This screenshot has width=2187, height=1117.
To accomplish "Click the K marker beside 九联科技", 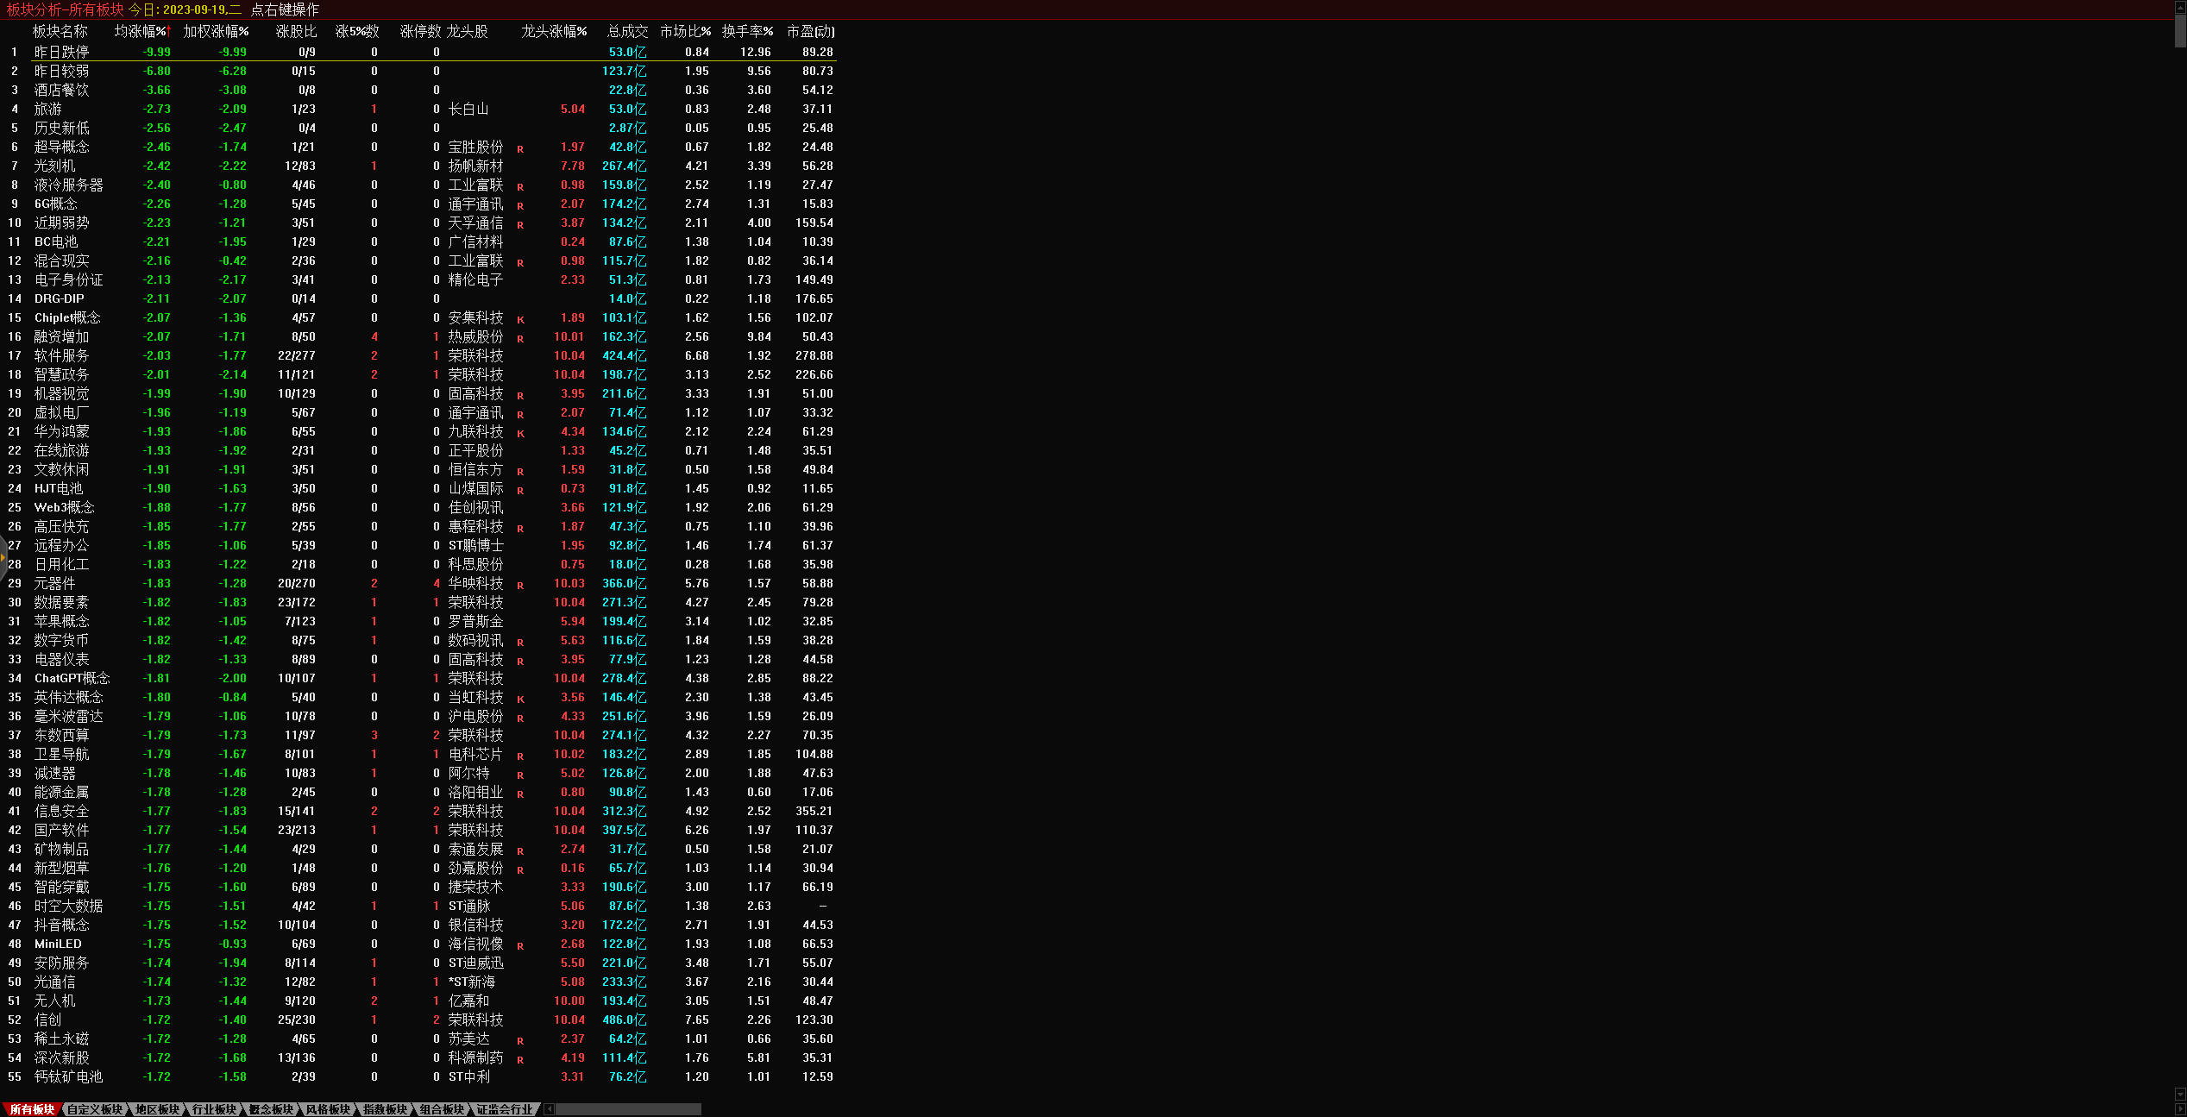I will [520, 433].
